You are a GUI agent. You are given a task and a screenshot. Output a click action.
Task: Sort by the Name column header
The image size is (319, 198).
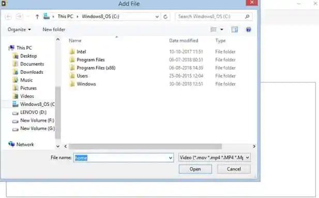75,41
